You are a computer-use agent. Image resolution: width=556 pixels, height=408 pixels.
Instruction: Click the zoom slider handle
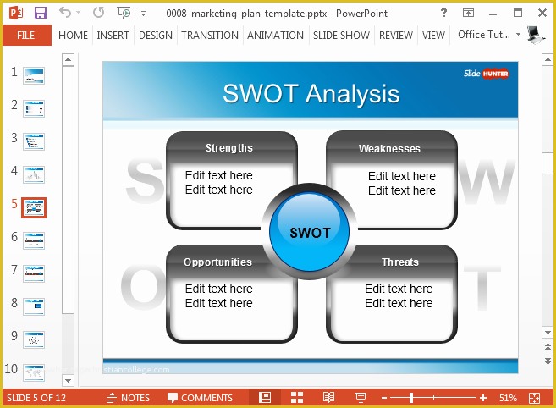click(411, 398)
